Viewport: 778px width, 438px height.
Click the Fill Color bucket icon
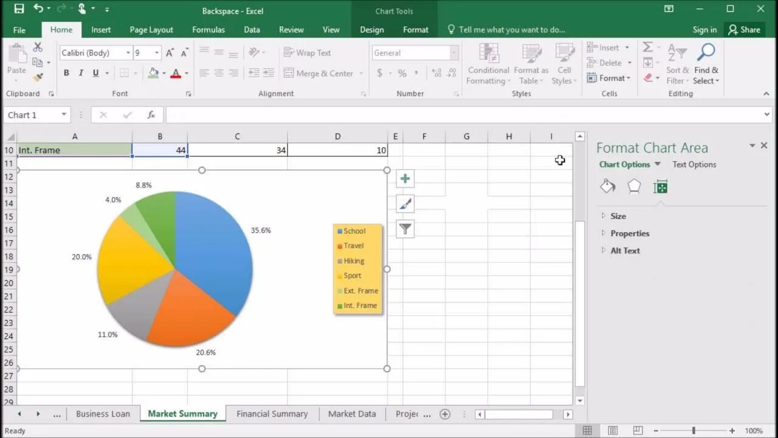coord(153,73)
